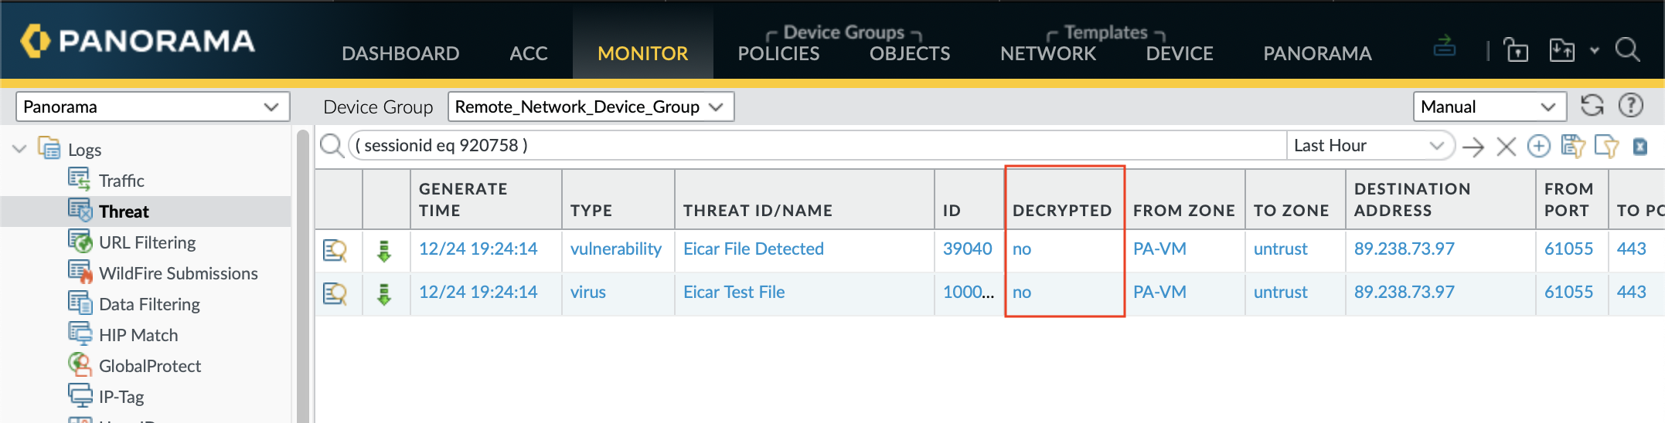This screenshot has width=1665, height=423.
Task: Click inside the sessionid filter field
Action: pos(817,145)
